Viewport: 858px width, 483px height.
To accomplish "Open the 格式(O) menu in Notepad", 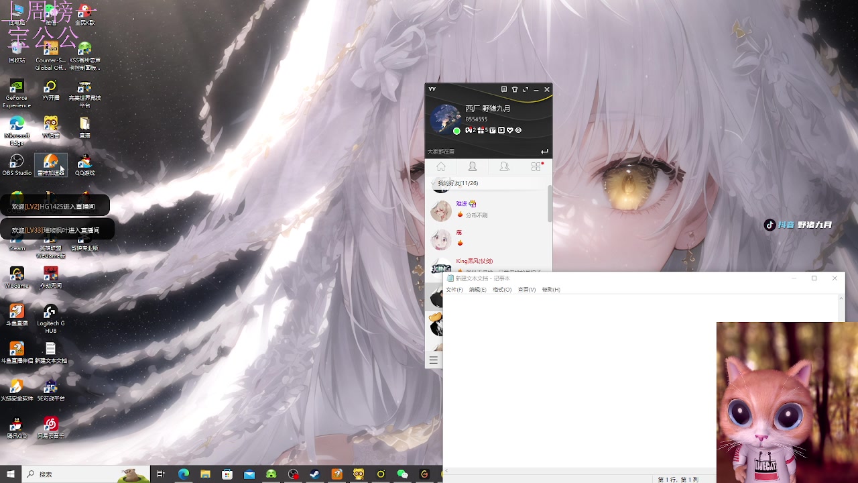I will (501, 289).
